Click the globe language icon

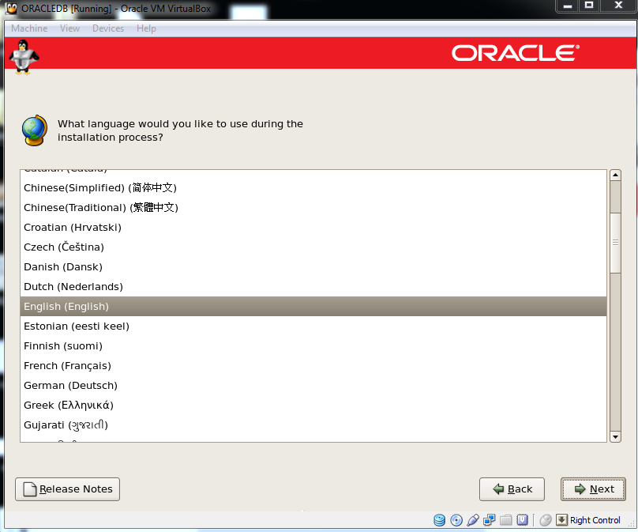pyautogui.click(x=35, y=130)
